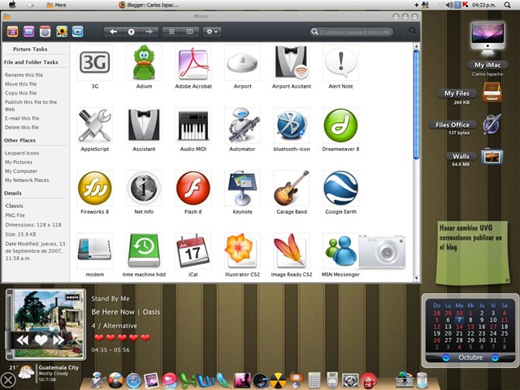Click Copy this file link
The height and width of the screenshot is (390, 520).
21,93
